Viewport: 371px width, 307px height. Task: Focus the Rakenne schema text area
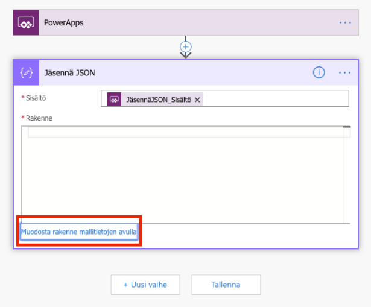(181, 181)
